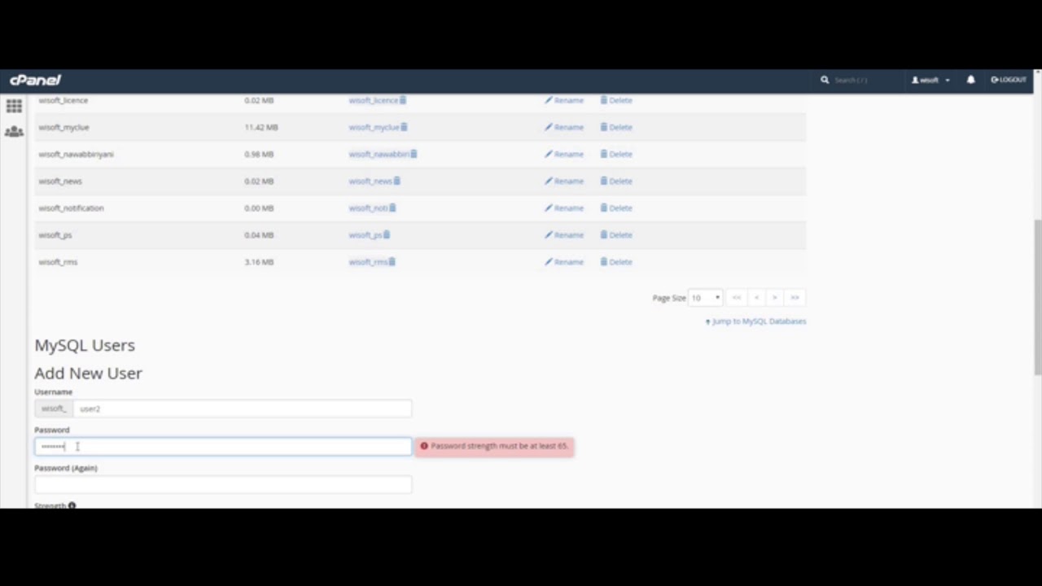The image size is (1042, 586).
Task: Delete the wisoft_news database
Action: 616,181
